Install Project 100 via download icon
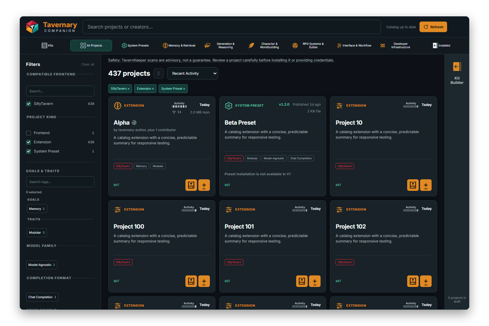 click(191, 281)
